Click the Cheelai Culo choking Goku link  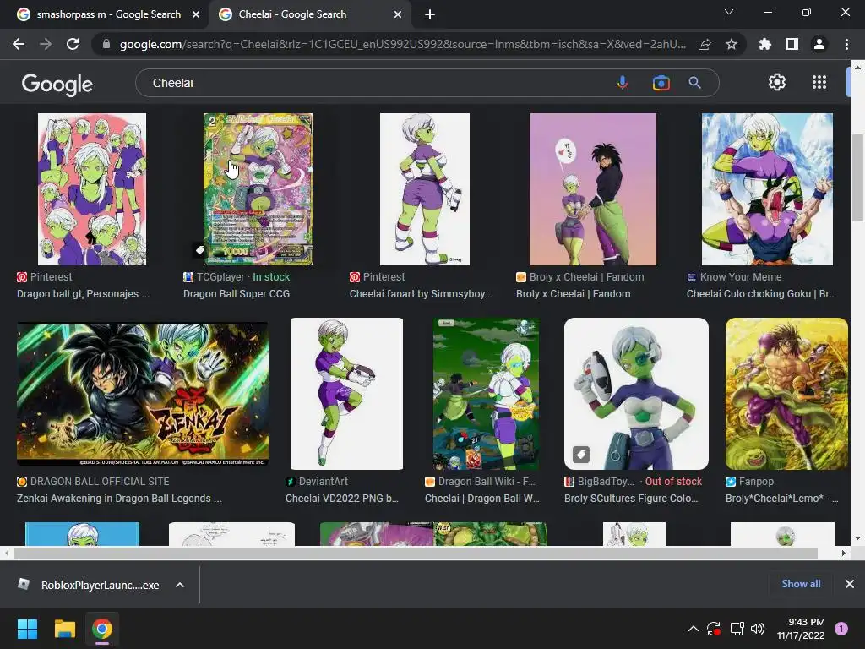click(x=761, y=293)
